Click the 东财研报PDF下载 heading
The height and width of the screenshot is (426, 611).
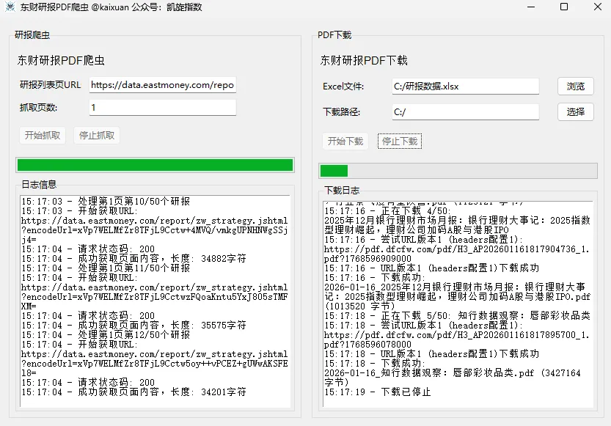click(364, 60)
